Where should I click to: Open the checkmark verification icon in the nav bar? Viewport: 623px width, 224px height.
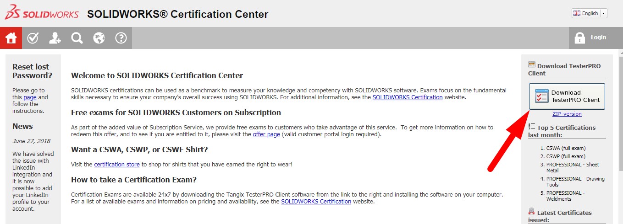(x=33, y=38)
